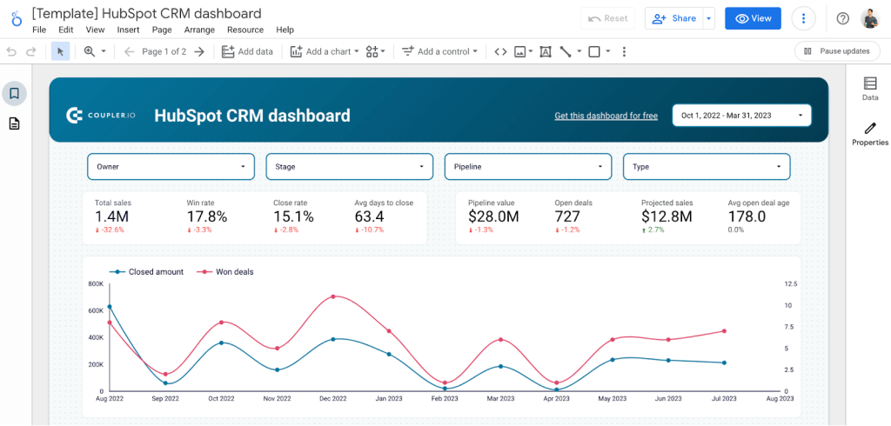Open the zoom magnifier tool
The width and height of the screenshot is (891, 426).
[x=90, y=51]
